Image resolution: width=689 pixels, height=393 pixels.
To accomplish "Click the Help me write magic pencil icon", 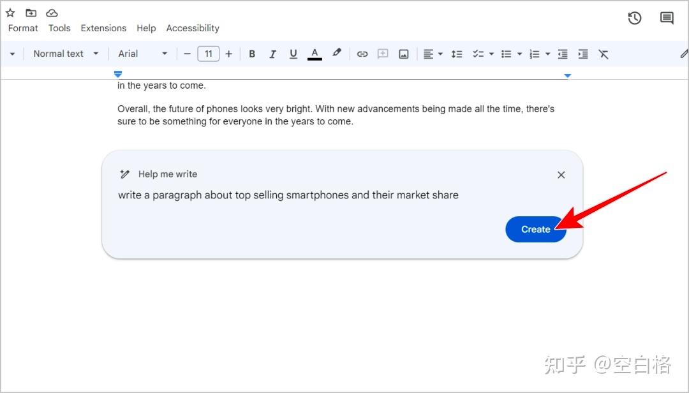I will [x=125, y=174].
